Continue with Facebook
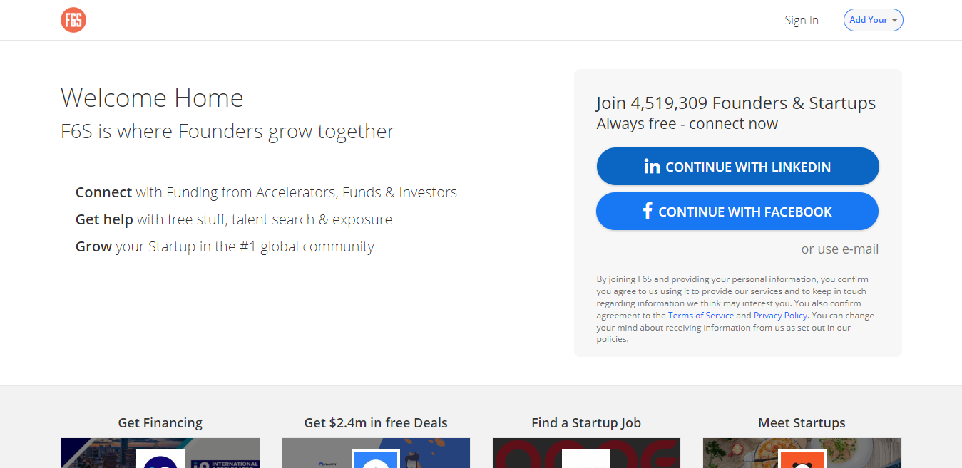962x468 pixels. [x=737, y=212]
